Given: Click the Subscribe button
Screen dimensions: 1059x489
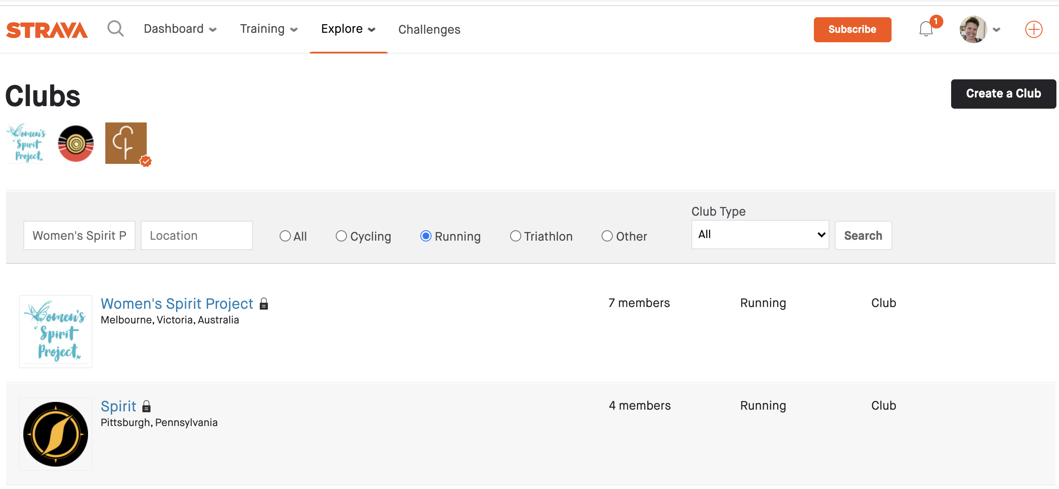Looking at the screenshot, I should [852, 29].
